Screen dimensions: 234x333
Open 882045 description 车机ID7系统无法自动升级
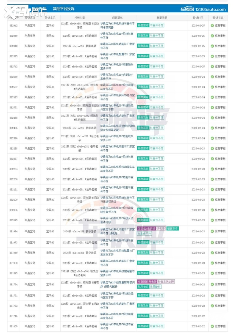click(118, 220)
